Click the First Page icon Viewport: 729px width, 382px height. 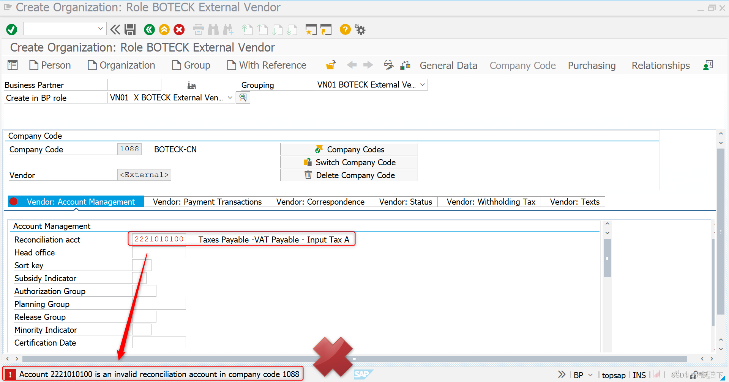pyautogui.click(x=247, y=29)
